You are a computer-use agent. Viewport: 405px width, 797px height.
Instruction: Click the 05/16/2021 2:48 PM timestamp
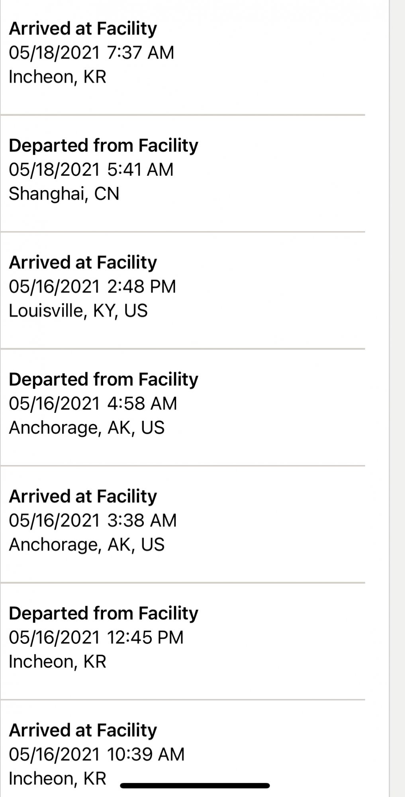92,287
